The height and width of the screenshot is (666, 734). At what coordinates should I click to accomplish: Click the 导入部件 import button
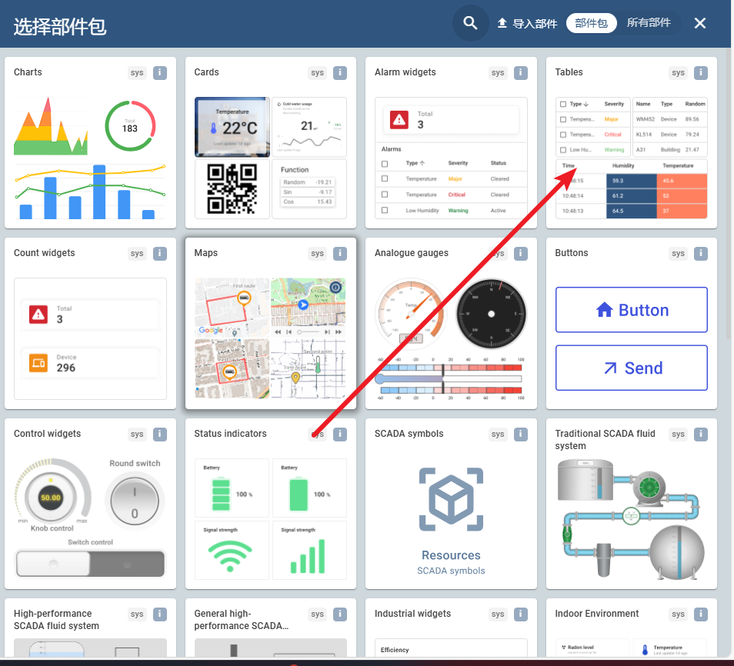tap(526, 23)
